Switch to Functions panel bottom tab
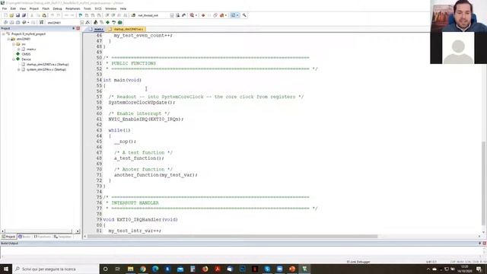Viewport: 487px width, 274px height. 43,237
